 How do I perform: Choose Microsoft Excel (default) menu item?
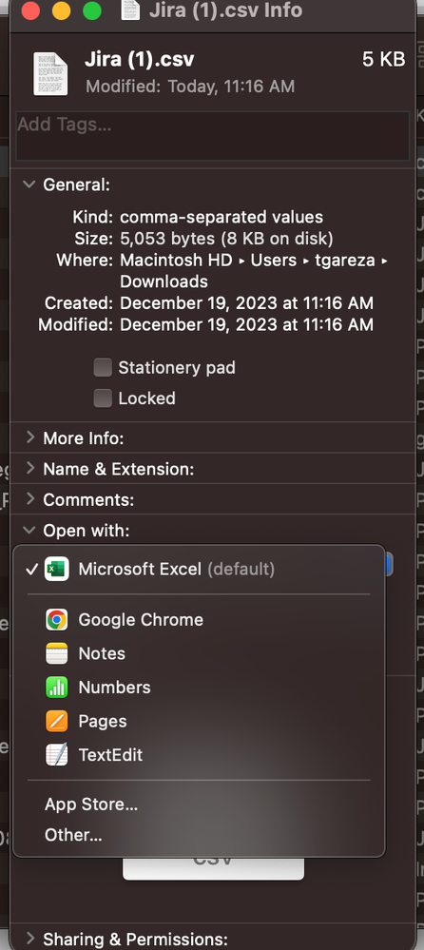[199, 569]
